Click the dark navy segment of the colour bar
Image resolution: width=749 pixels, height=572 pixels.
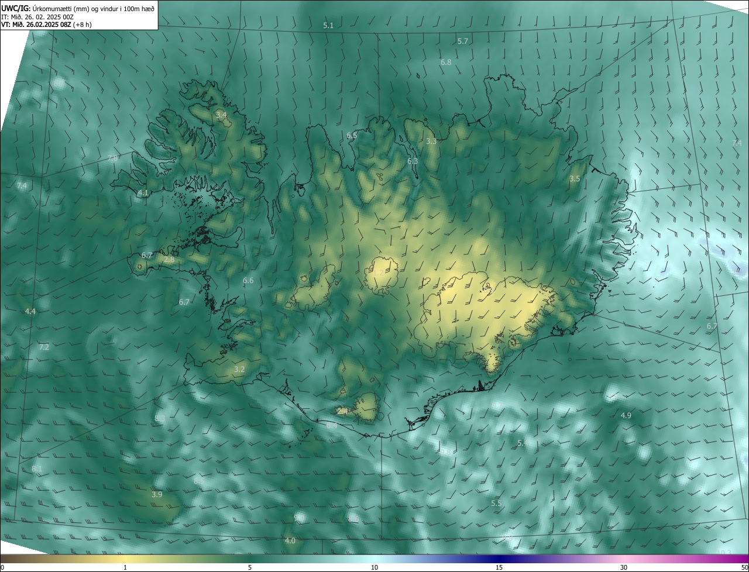pyautogui.click(x=499, y=559)
